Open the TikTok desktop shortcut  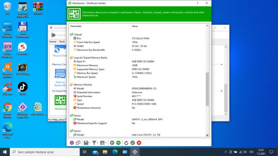click(x=23, y=89)
